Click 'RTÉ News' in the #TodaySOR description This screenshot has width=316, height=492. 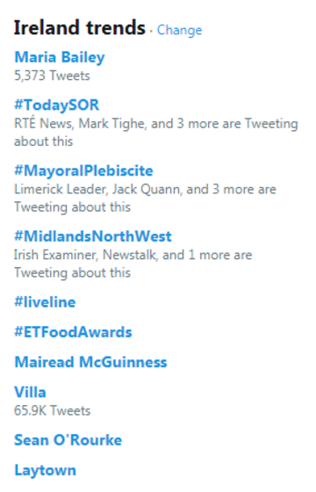click(x=43, y=123)
